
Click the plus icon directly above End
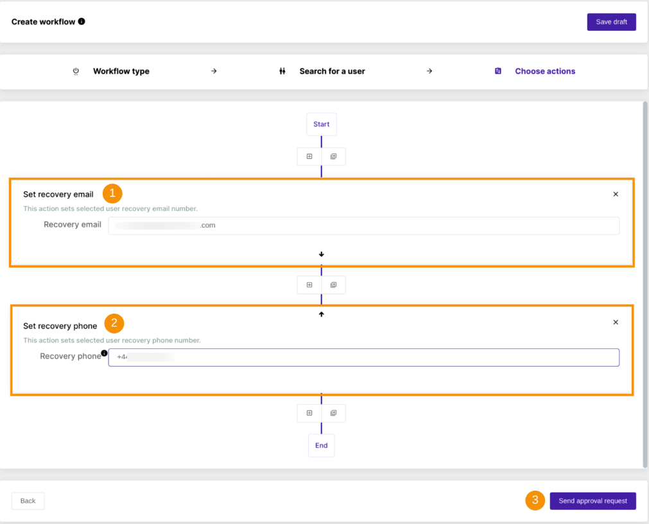[309, 413]
